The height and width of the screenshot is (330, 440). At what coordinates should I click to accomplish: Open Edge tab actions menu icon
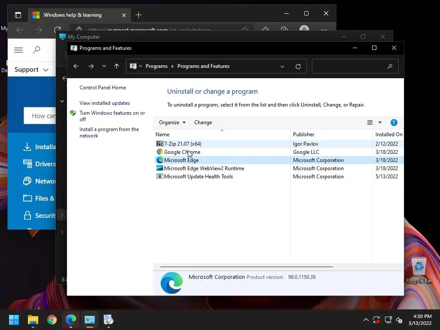click(18, 15)
